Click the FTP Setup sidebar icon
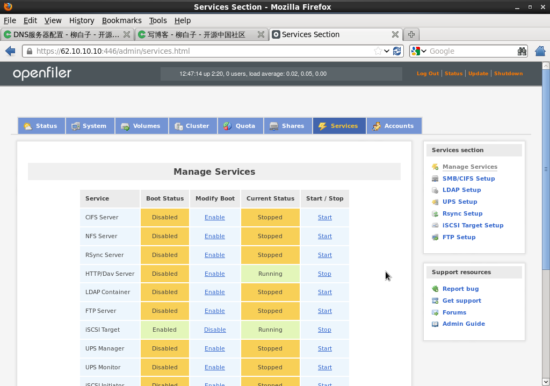Image resolution: width=550 pixels, height=386 pixels. tap(435, 237)
